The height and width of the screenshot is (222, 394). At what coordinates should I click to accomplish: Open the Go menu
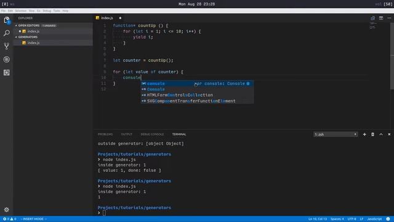click(38, 11)
